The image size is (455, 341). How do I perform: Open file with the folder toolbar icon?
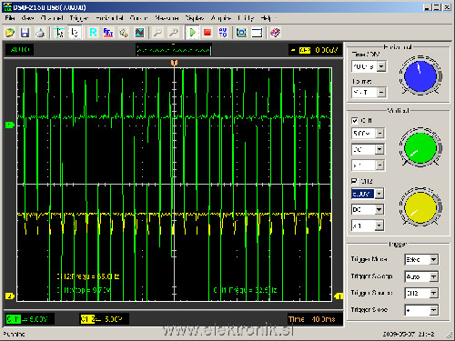point(10,33)
